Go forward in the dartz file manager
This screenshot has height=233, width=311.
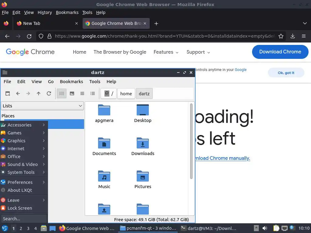coord(28,93)
